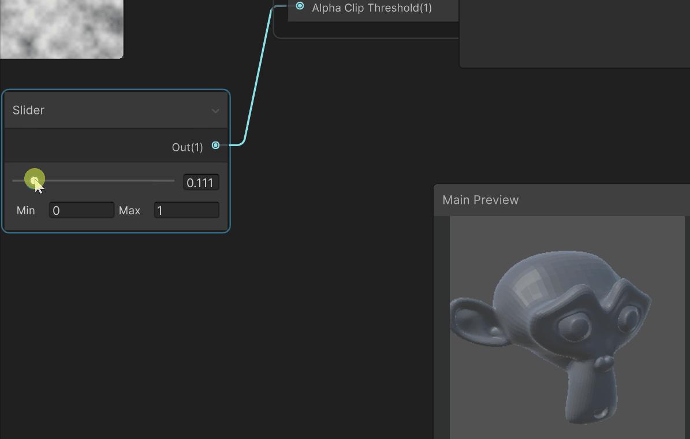Viewport: 690px width, 439px height.
Task: Click the Max value field labeled 1
Action: (x=186, y=210)
